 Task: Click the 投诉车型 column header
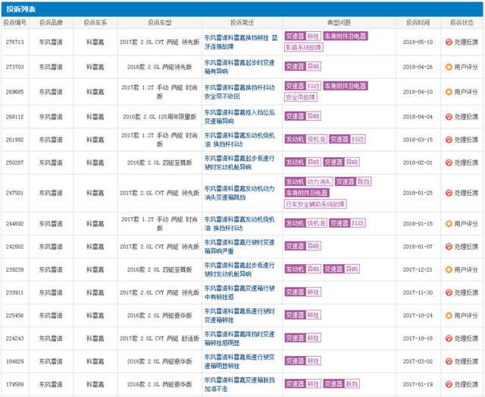[160, 23]
